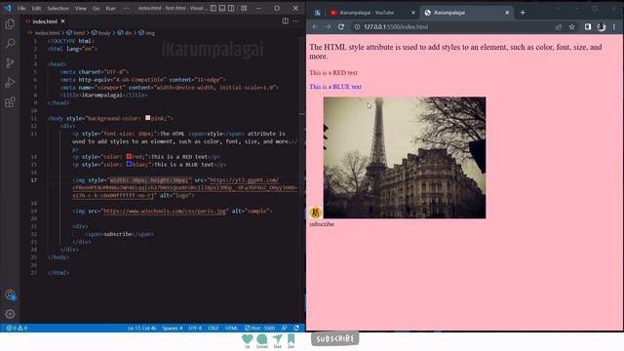
Task: Open the Search view in activity bar
Action: click(x=10, y=43)
